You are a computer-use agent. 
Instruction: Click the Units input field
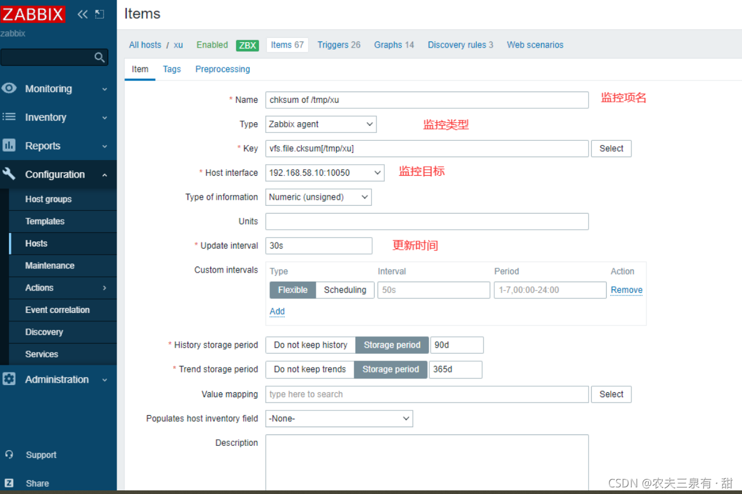click(x=427, y=221)
